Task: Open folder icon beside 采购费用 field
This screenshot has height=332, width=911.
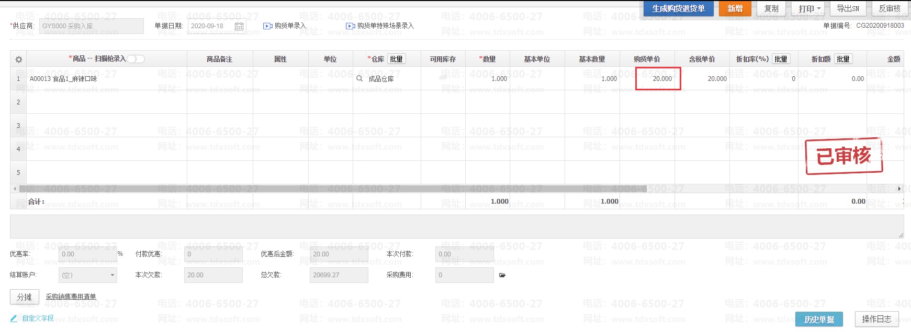Action: [502, 275]
